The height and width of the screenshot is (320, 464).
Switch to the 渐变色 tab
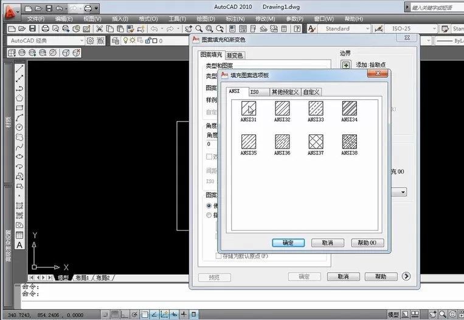[x=235, y=55]
